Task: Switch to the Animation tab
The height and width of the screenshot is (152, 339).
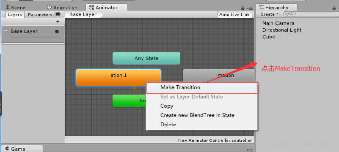Action: point(62,7)
